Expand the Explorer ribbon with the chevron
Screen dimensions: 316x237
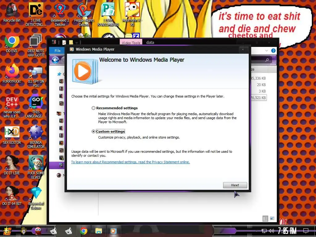(x=266, y=51)
